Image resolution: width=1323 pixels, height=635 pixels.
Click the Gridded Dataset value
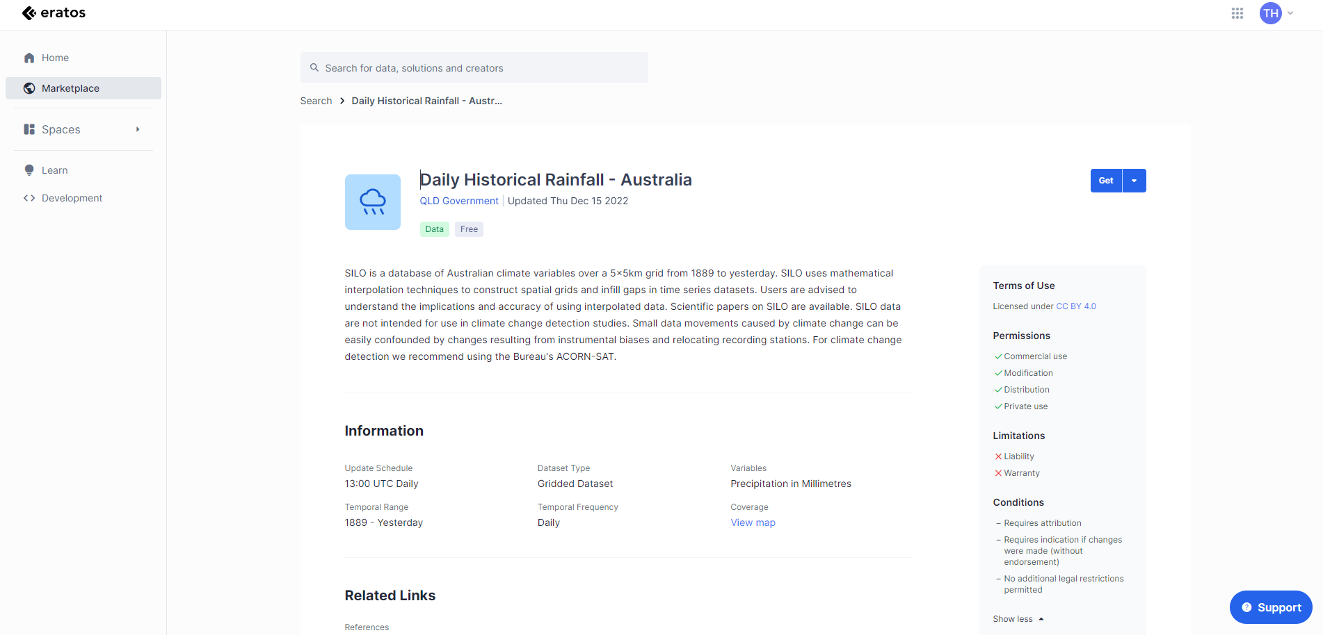575,484
